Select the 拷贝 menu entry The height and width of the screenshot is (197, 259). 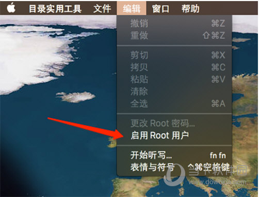[174, 67]
